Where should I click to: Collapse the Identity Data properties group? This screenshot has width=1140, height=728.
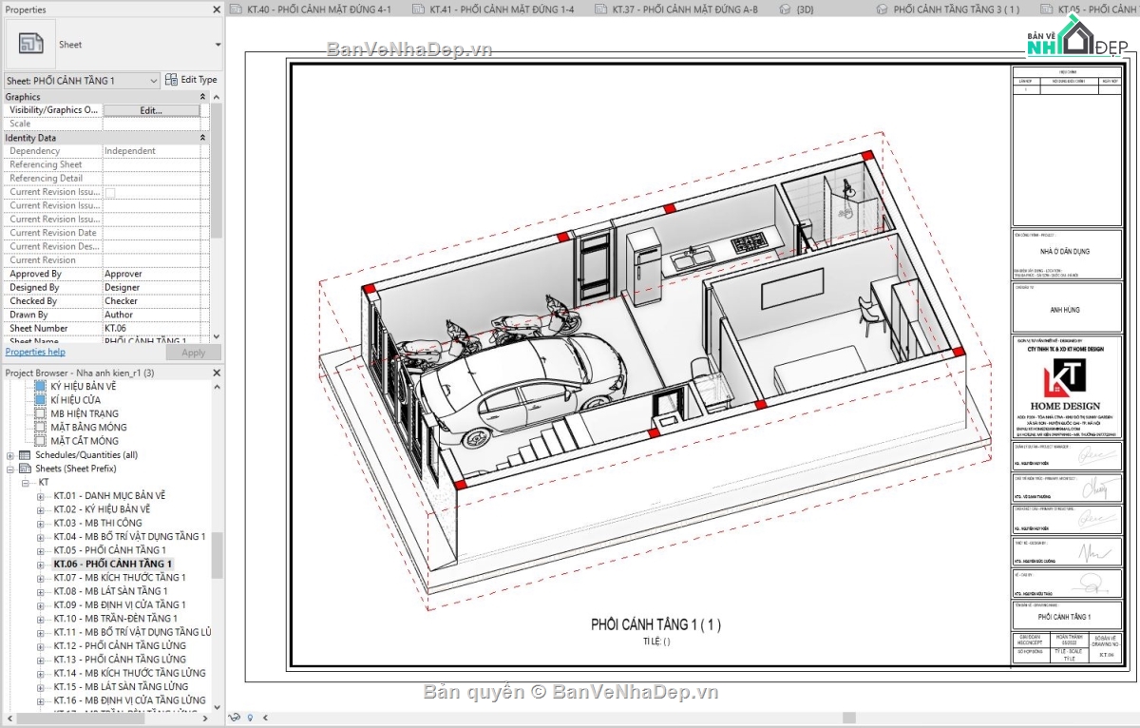click(202, 138)
